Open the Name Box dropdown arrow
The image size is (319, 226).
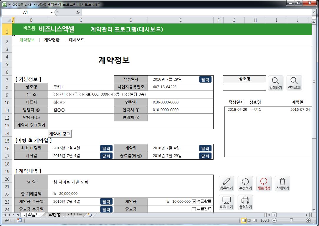tap(52, 13)
